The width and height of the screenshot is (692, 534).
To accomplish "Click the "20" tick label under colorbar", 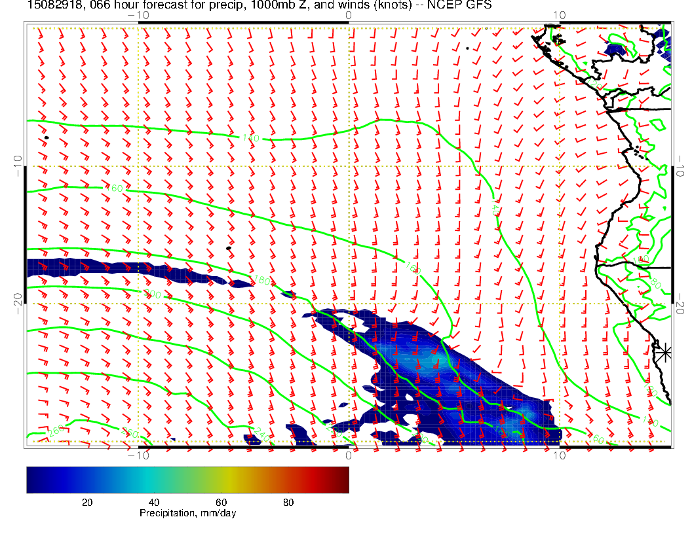I will pyautogui.click(x=86, y=502).
